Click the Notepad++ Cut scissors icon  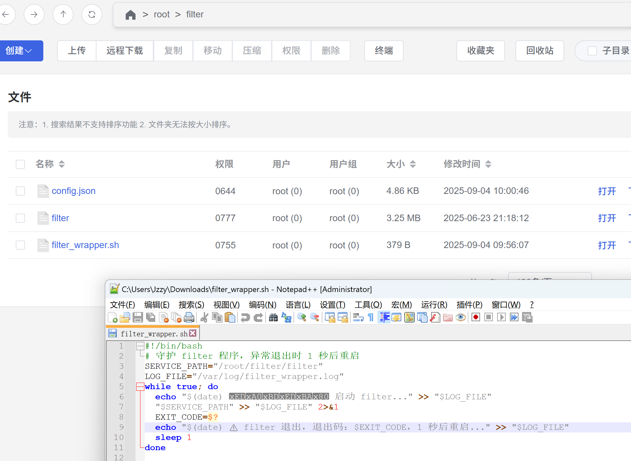204,317
